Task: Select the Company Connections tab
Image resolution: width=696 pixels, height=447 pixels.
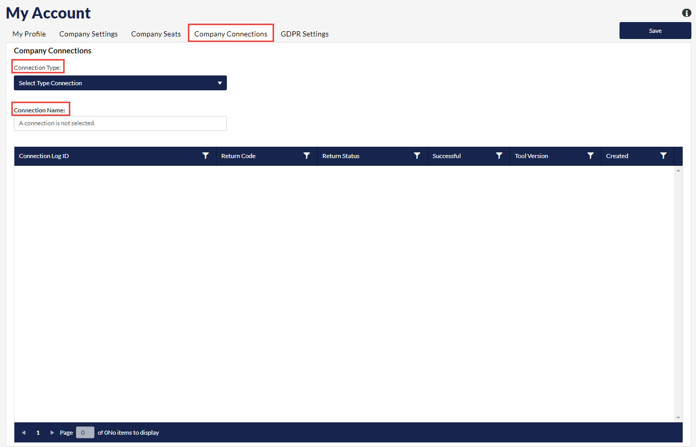Action: (231, 34)
